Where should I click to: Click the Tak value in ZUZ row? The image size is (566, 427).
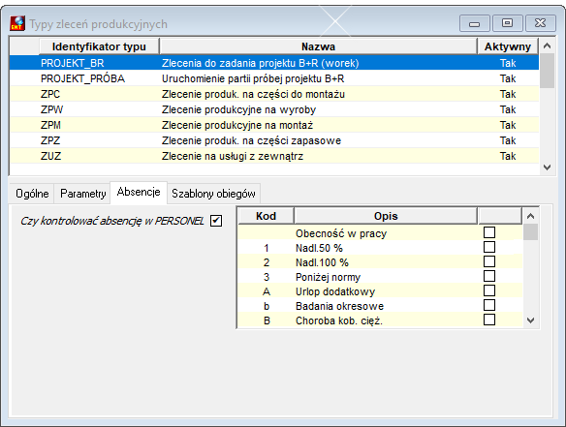pos(508,156)
